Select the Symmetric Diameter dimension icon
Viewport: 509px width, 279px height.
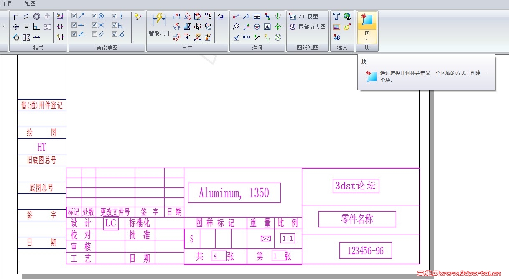[x=187, y=27]
